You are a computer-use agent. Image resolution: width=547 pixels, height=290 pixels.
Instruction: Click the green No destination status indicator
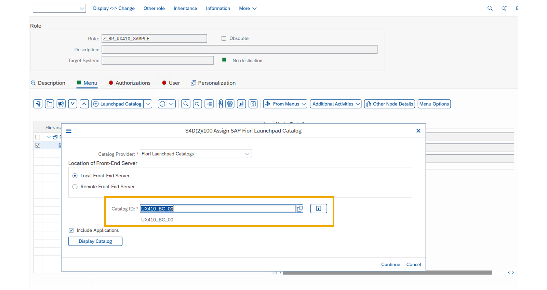224,60
